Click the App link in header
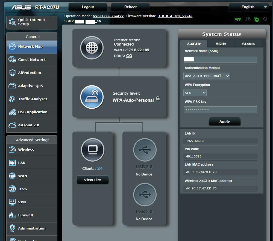 238,19
